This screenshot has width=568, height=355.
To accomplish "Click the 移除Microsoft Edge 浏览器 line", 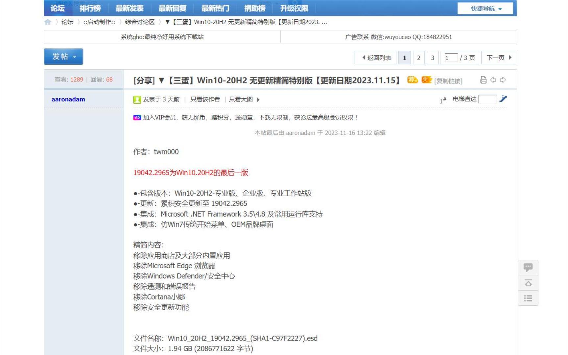I will (x=174, y=266).
